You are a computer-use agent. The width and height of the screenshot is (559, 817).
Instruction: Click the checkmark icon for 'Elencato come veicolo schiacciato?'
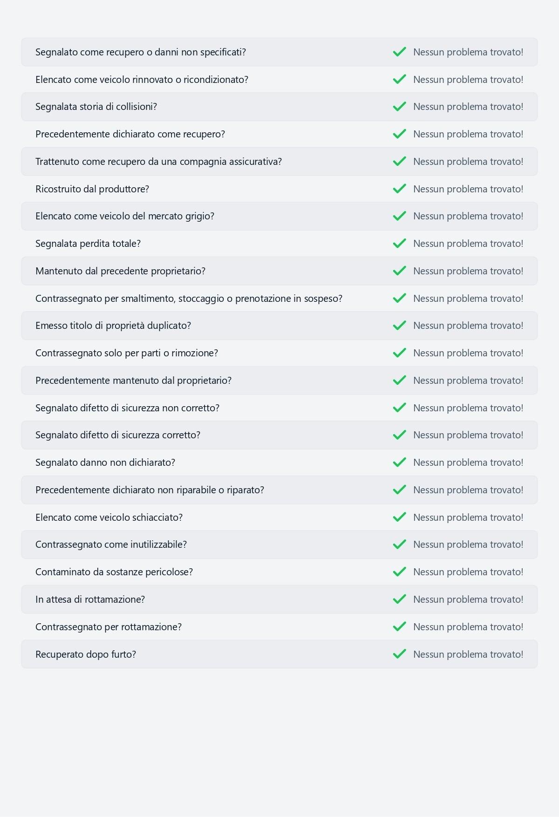pos(399,517)
